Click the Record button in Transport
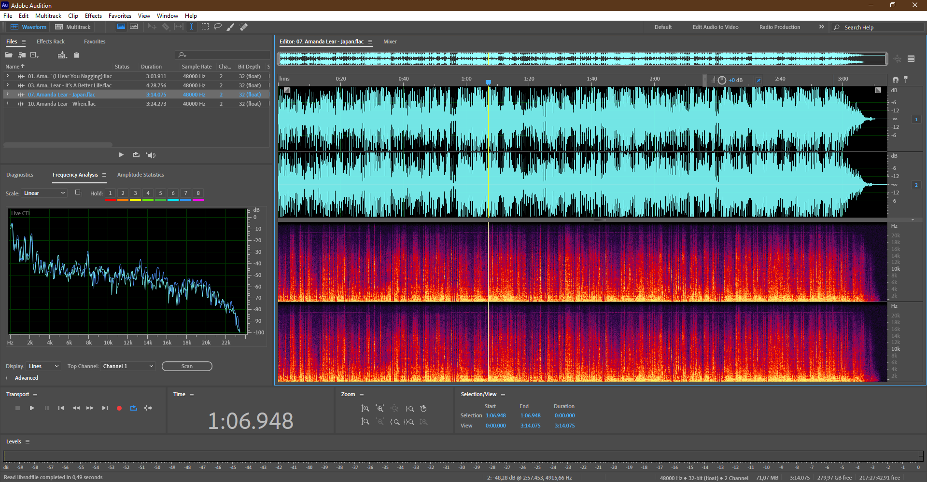The height and width of the screenshot is (482, 927). coord(119,408)
